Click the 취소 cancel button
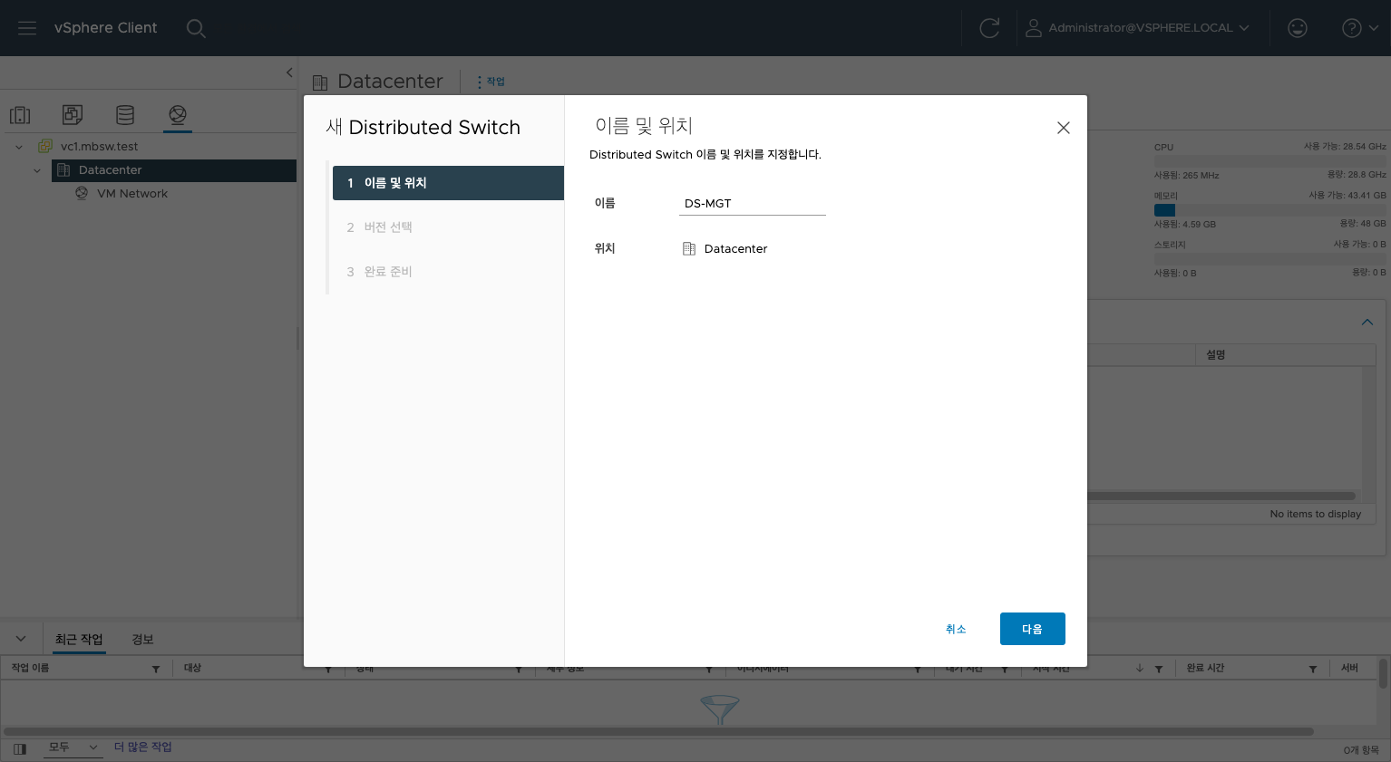Viewport: 1391px width, 762px height. [x=956, y=629]
